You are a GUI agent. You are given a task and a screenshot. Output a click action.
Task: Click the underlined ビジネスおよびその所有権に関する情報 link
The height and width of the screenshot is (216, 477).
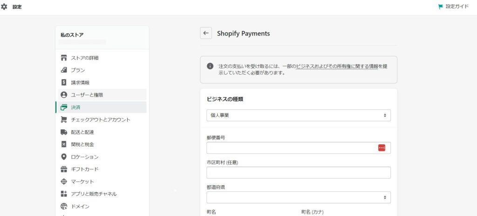pos(337,66)
